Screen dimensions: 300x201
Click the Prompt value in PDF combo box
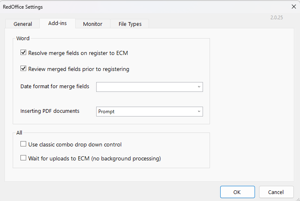(106, 112)
